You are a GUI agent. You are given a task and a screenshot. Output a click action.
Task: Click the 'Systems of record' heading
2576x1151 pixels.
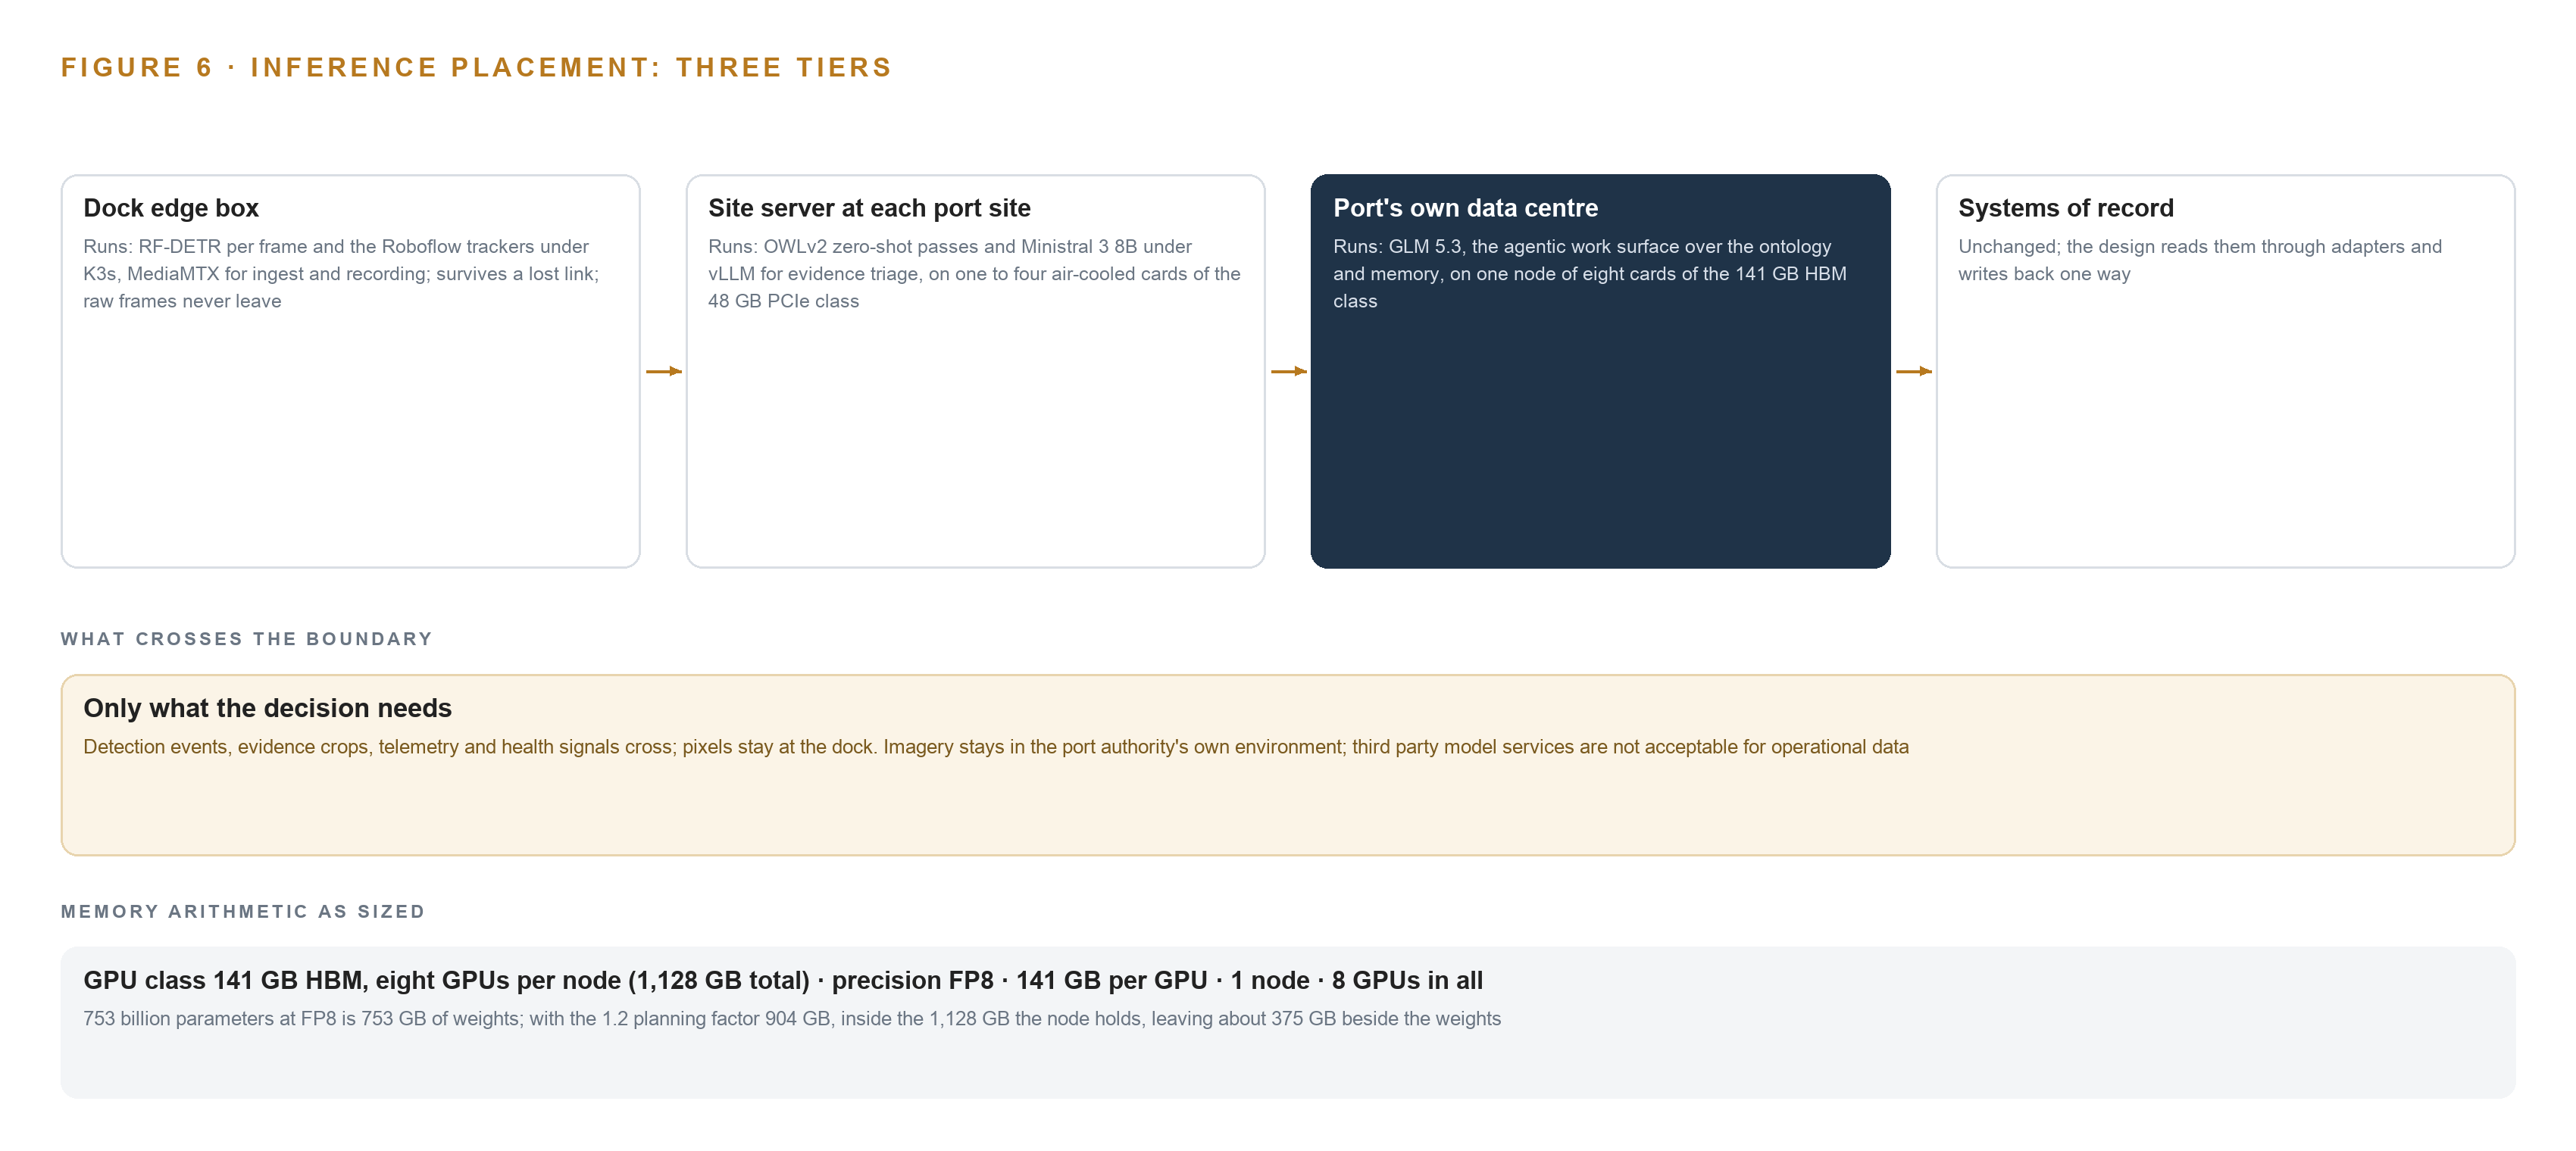[2065, 207]
